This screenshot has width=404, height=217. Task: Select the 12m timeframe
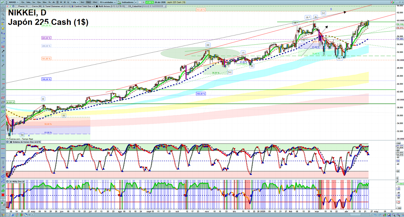(39, 2)
